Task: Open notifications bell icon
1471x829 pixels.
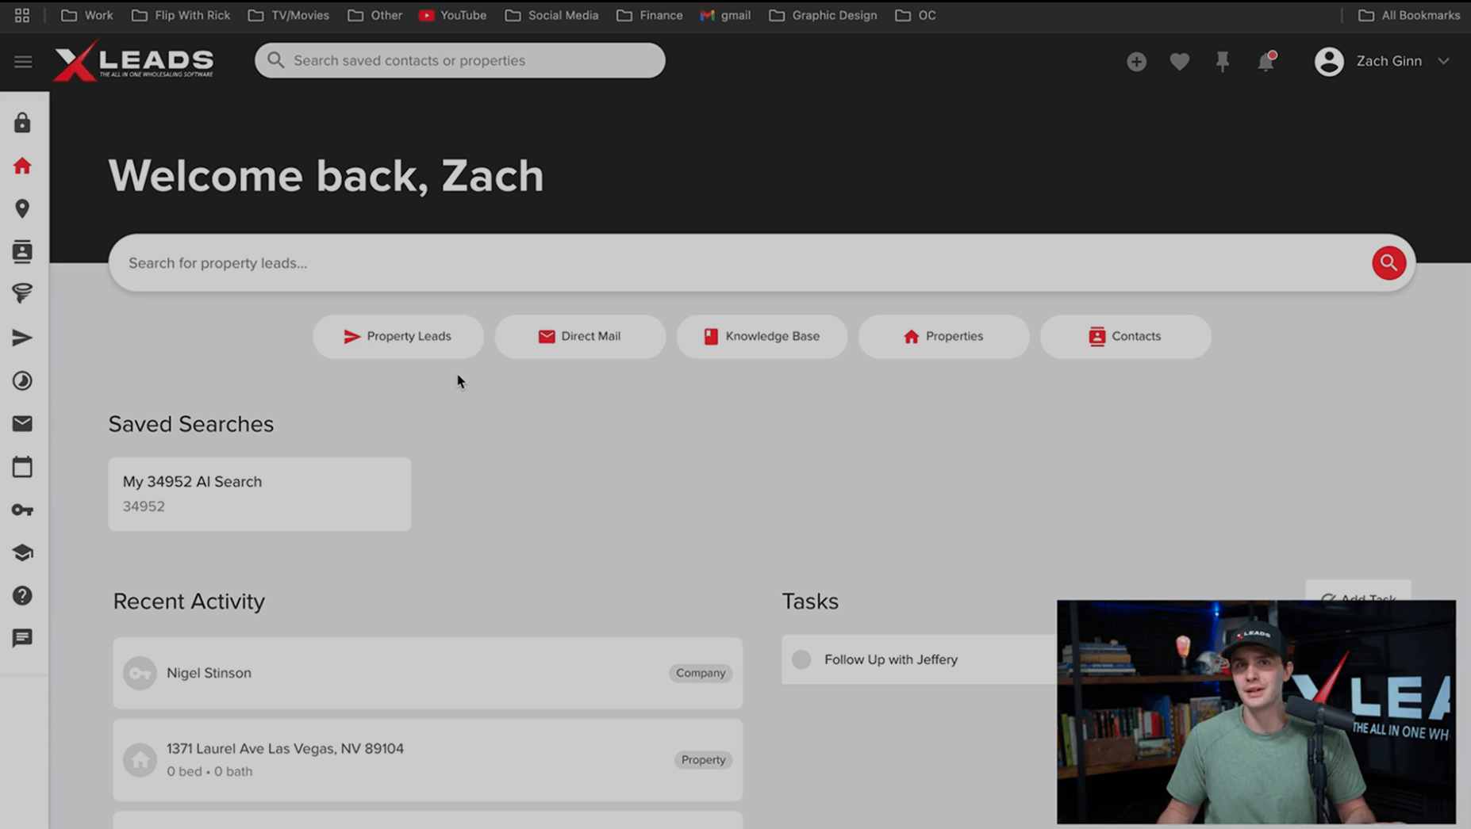Action: (x=1266, y=61)
